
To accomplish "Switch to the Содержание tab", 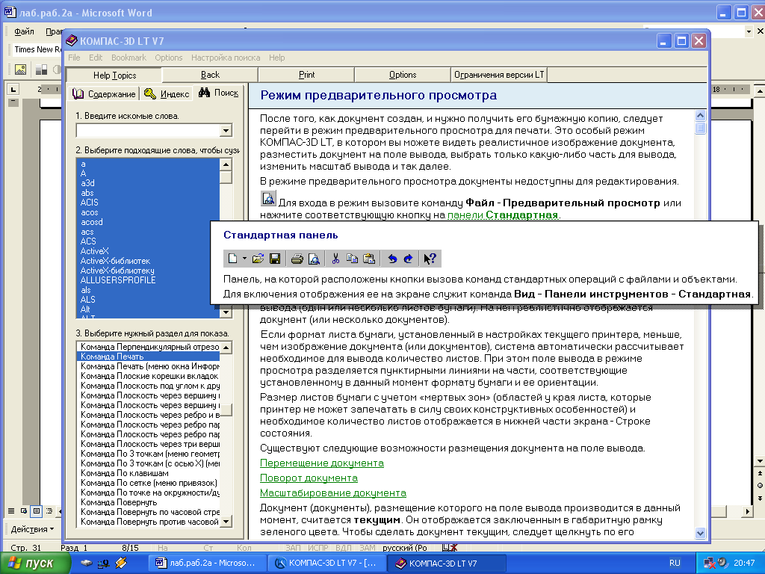I will pyautogui.click(x=104, y=93).
